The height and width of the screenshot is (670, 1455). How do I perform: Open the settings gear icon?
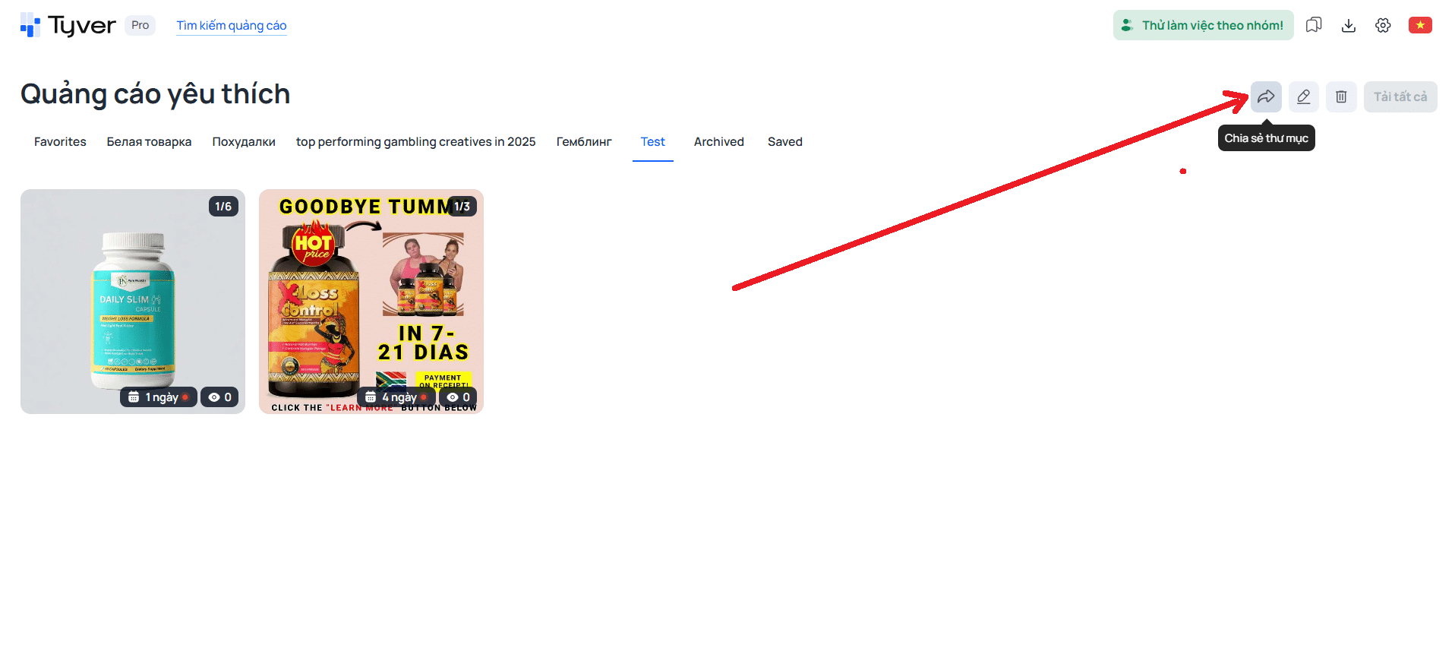pyautogui.click(x=1383, y=25)
